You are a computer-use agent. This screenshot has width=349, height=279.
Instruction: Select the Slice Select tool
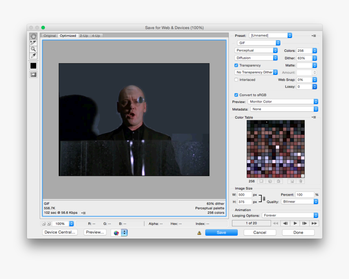tap(33, 43)
